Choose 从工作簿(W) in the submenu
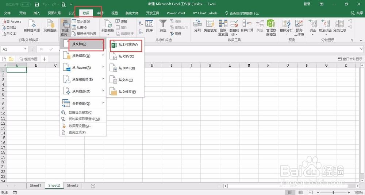This screenshot has height=195, width=365. tap(126, 44)
